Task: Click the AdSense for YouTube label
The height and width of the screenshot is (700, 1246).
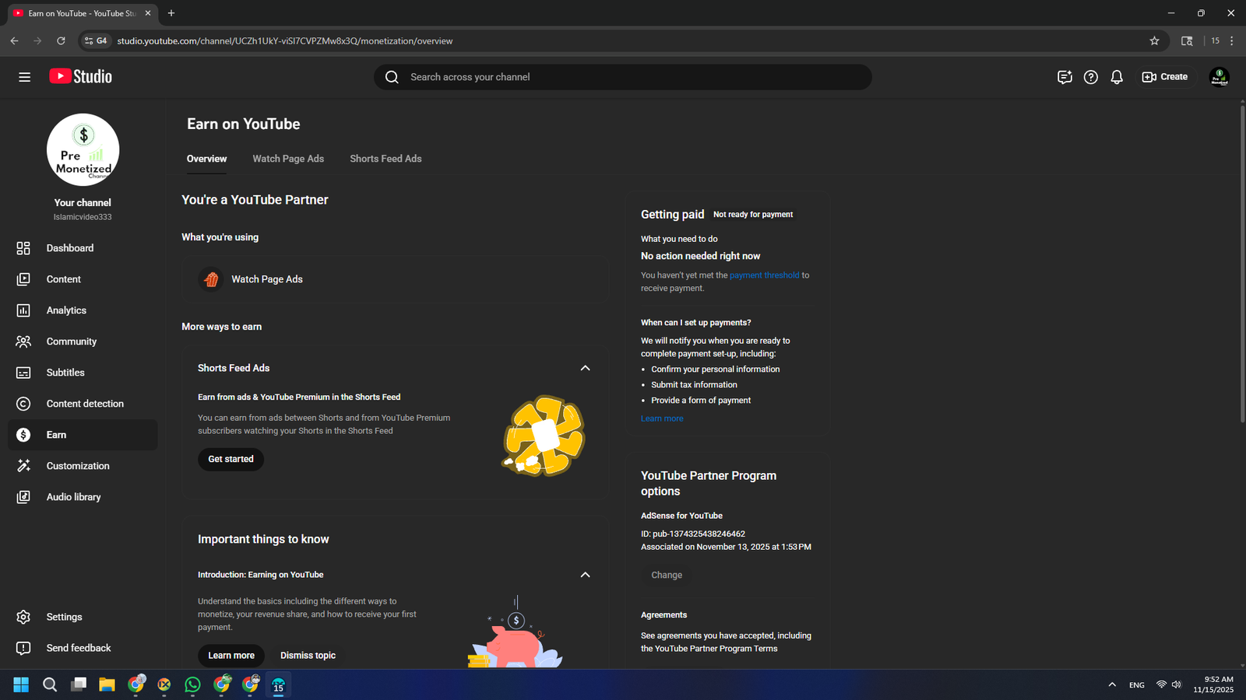Action: click(x=681, y=516)
